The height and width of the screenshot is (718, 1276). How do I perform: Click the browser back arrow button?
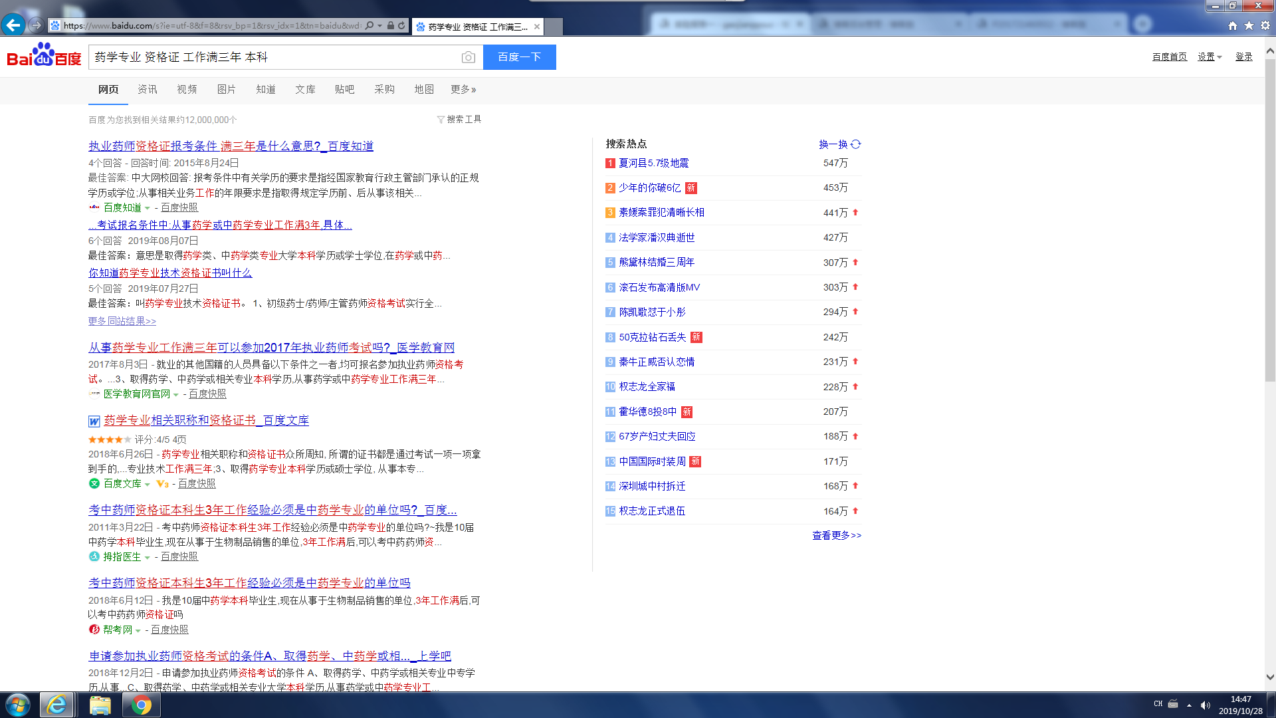(x=13, y=25)
